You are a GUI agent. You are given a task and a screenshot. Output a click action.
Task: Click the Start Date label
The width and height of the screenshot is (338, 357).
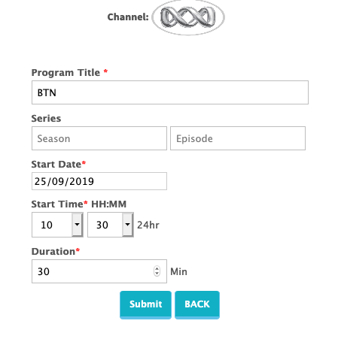(x=56, y=165)
